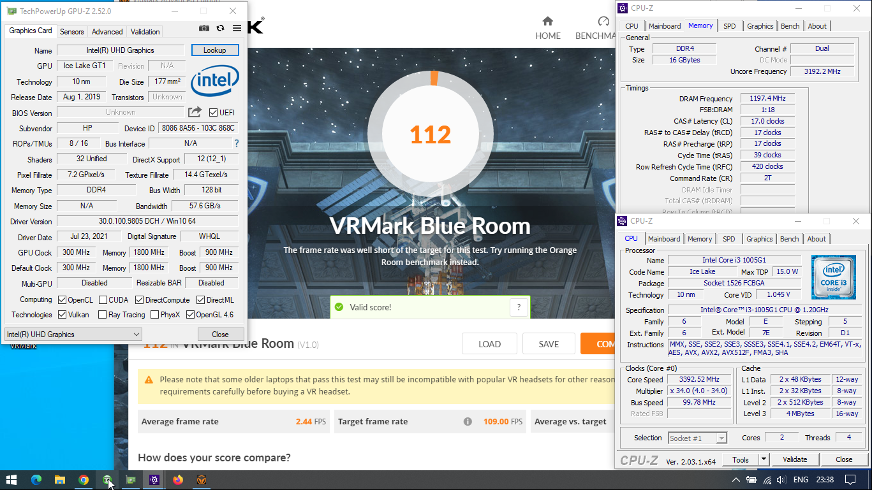Click the volume speaker tray icon
This screenshot has width=872, height=490.
pos(782,480)
